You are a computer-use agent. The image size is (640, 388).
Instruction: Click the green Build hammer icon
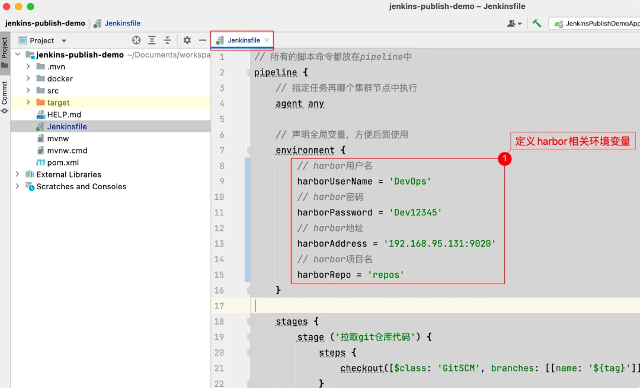click(537, 23)
